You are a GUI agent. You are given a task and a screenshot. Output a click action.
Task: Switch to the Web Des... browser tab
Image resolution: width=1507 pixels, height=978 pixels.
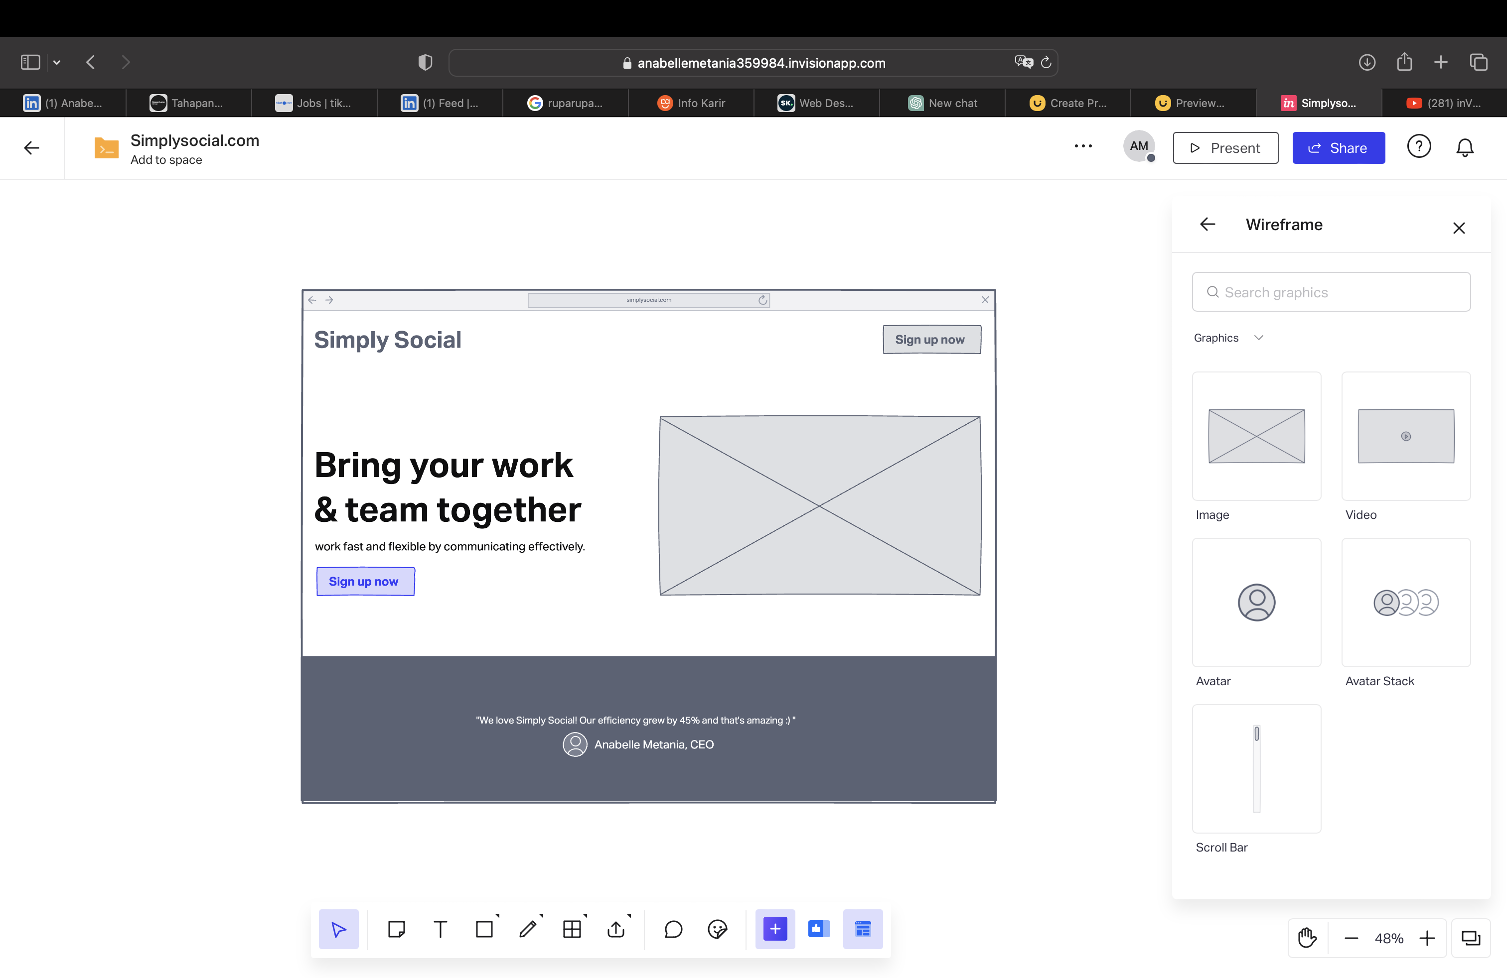(x=816, y=103)
